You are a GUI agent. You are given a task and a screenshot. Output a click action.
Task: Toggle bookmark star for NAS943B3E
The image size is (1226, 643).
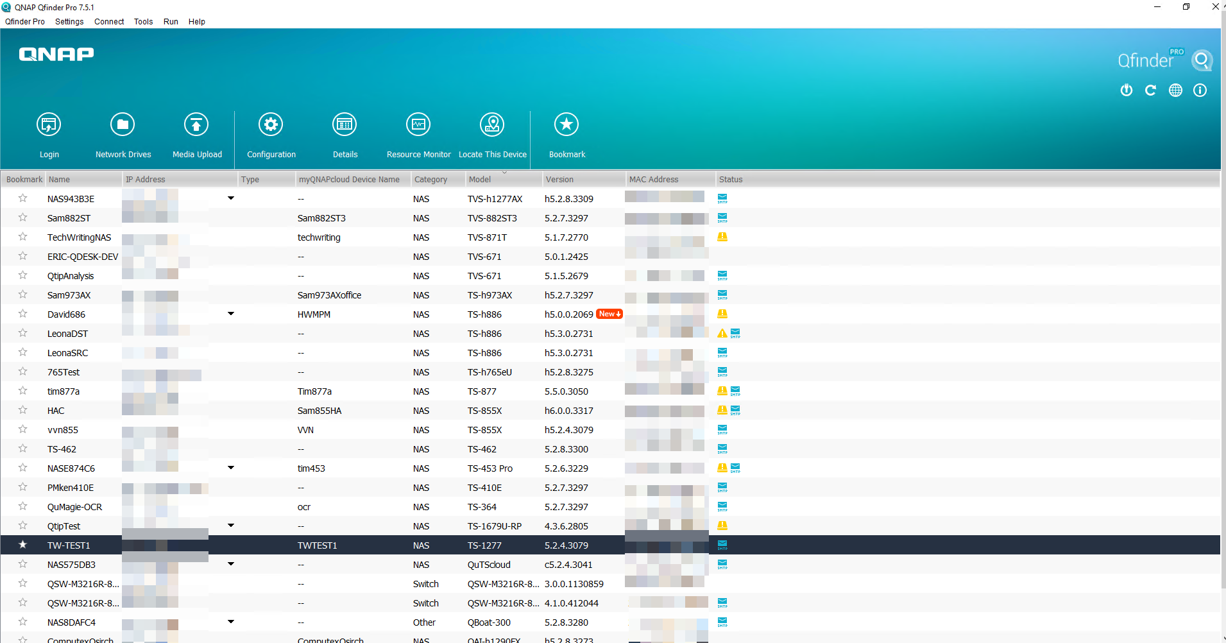pyautogui.click(x=23, y=198)
